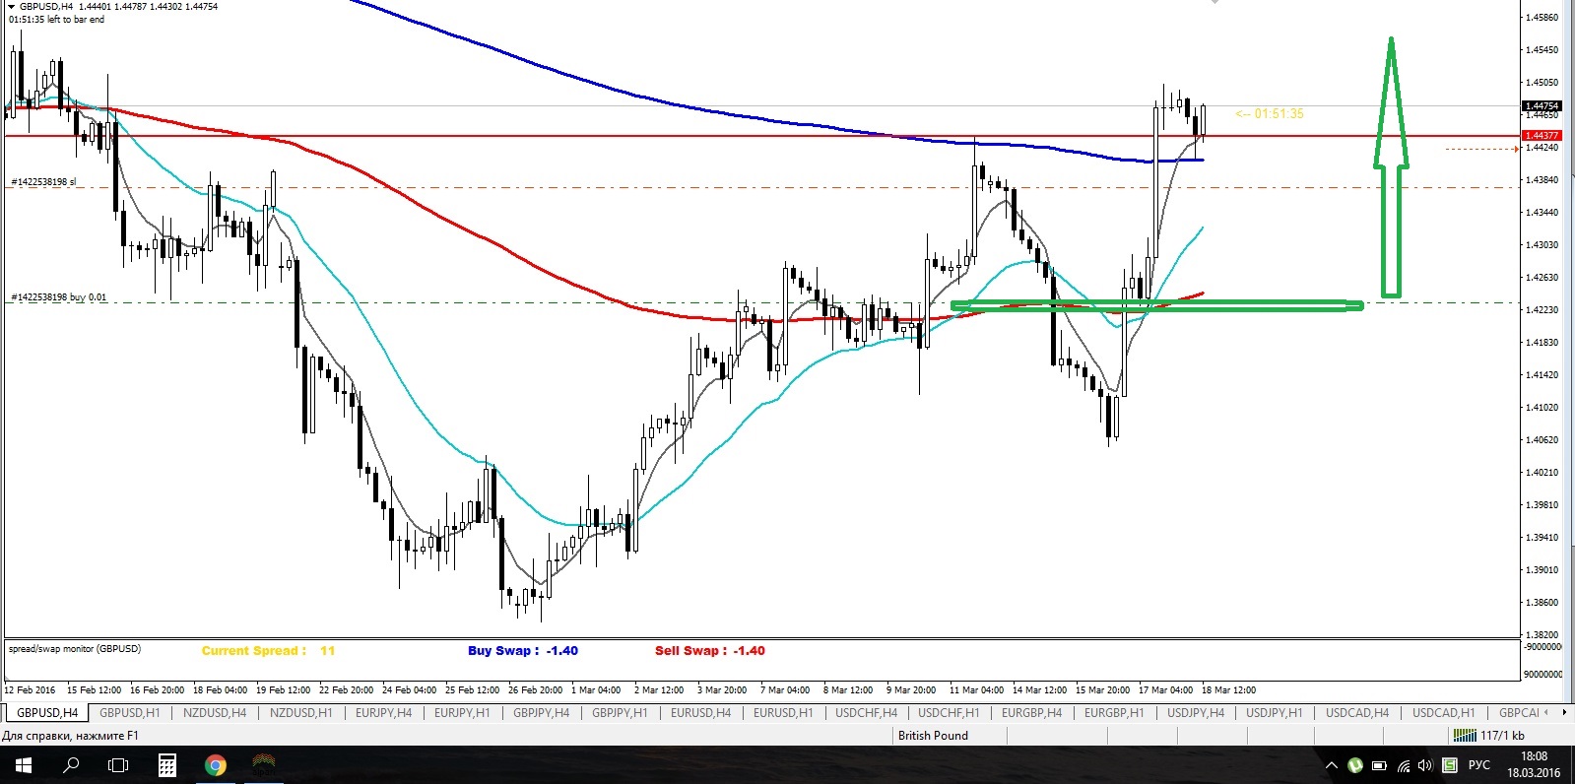Click the '12 Feb 2016' time axis label
1575x784 pixels.
click(x=31, y=690)
